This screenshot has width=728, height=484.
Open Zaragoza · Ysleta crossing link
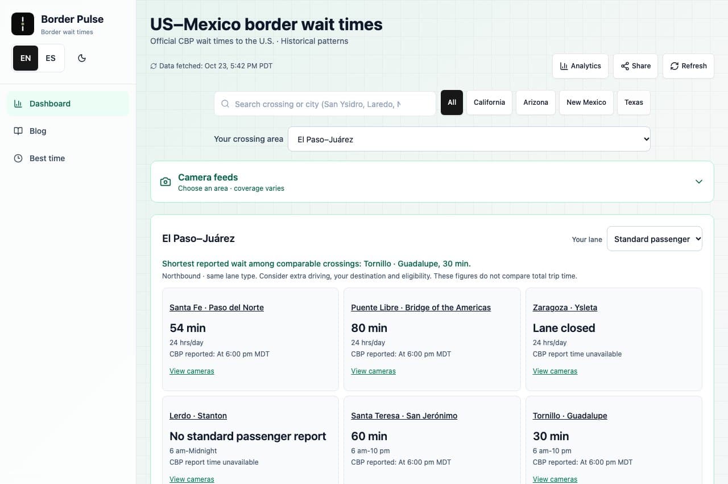point(565,307)
